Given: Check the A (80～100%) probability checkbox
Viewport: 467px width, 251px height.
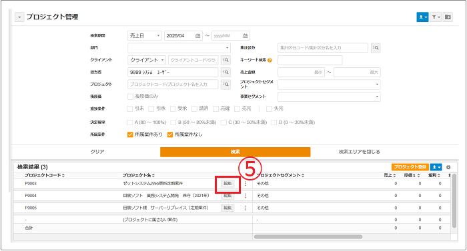Looking at the screenshot, I should pyautogui.click(x=130, y=123).
